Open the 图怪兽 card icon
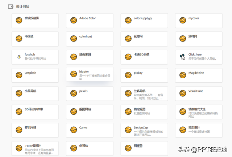This screenshot has width=232, height=157. tap(128, 148)
